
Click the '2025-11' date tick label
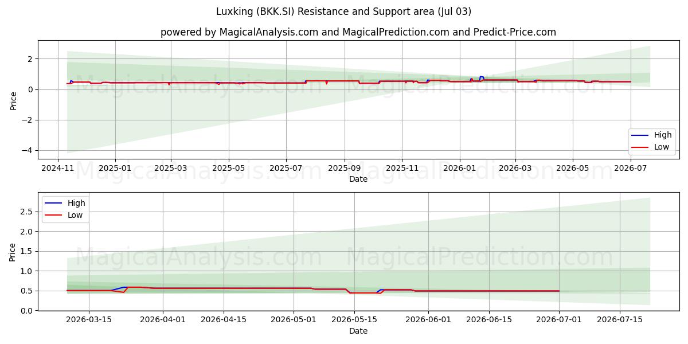[x=402, y=169]
